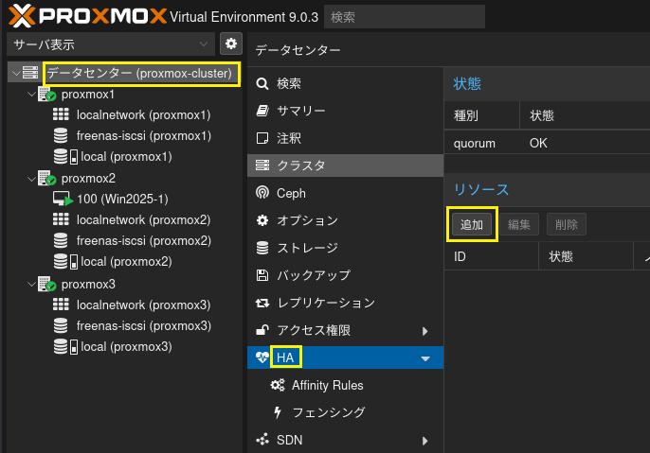Expand the SDN submenu arrow
This screenshot has width=650, height=453.
(x=424, y=441)
